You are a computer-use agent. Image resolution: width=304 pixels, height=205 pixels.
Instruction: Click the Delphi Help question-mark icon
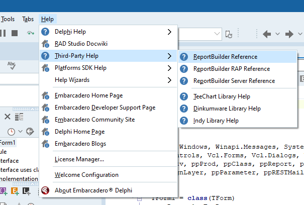45,32
